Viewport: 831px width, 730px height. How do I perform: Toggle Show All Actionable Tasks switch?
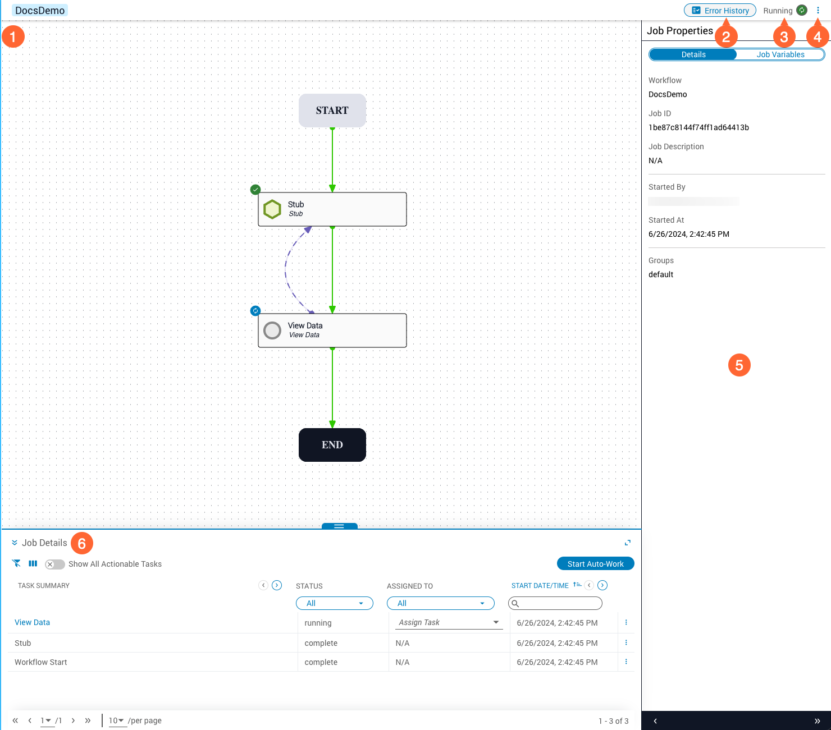(x=54, y=564)
